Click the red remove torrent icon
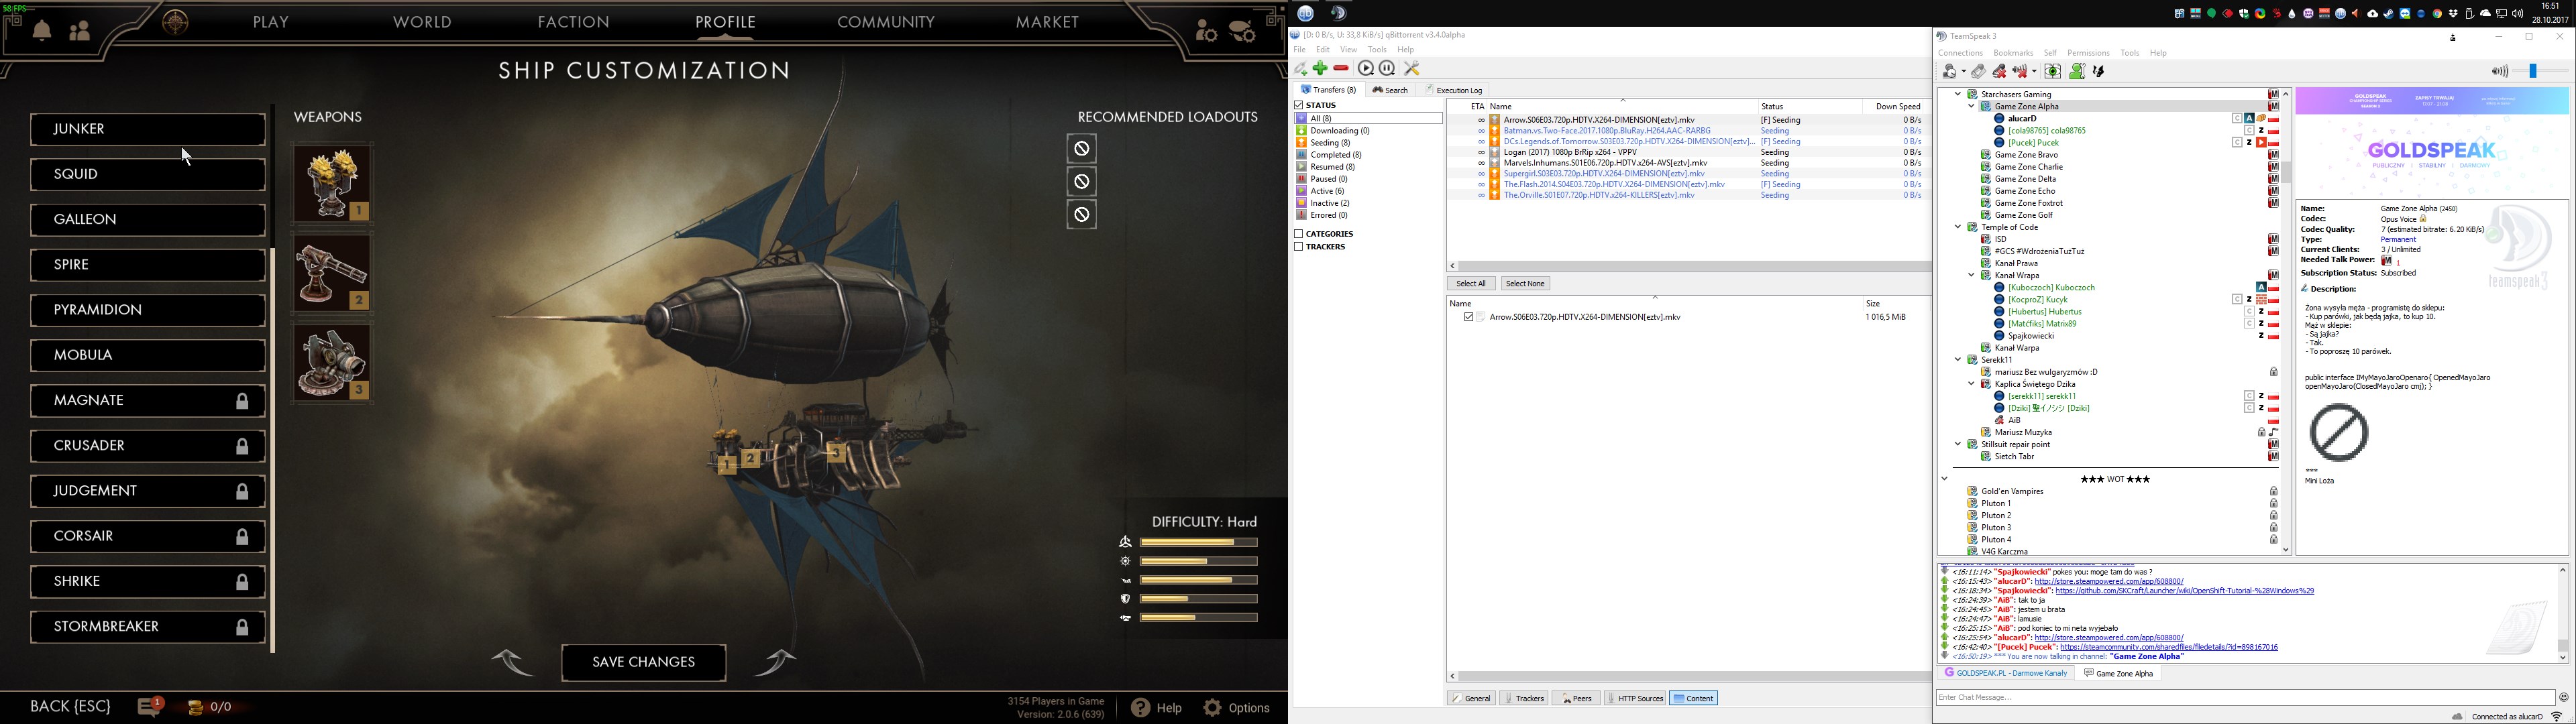The width and height of the screenshot is (2576, 724). pos(1341,69)
